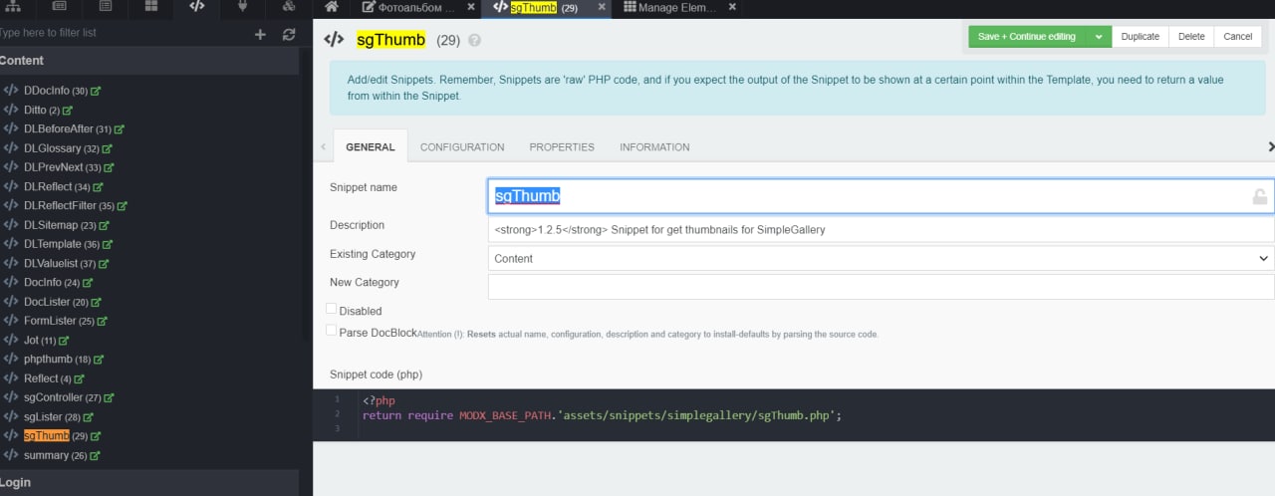The width and height of the screenshot is (1275, 496).
Task: Click into the New Category field
Action: pyautogui.click(x=881, y=287)
